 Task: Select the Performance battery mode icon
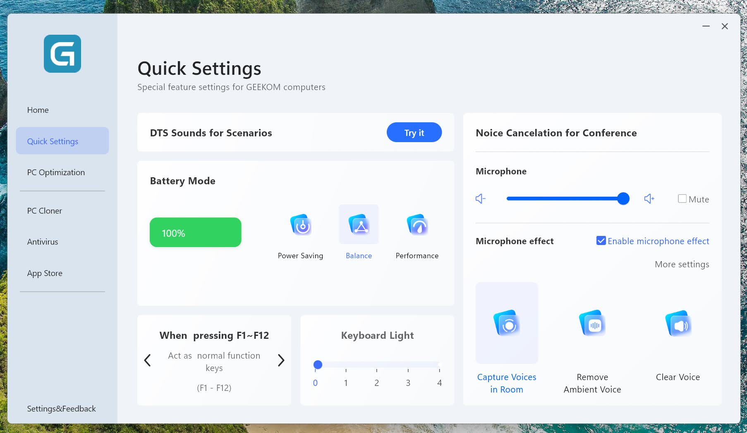(x=417, y=225)
